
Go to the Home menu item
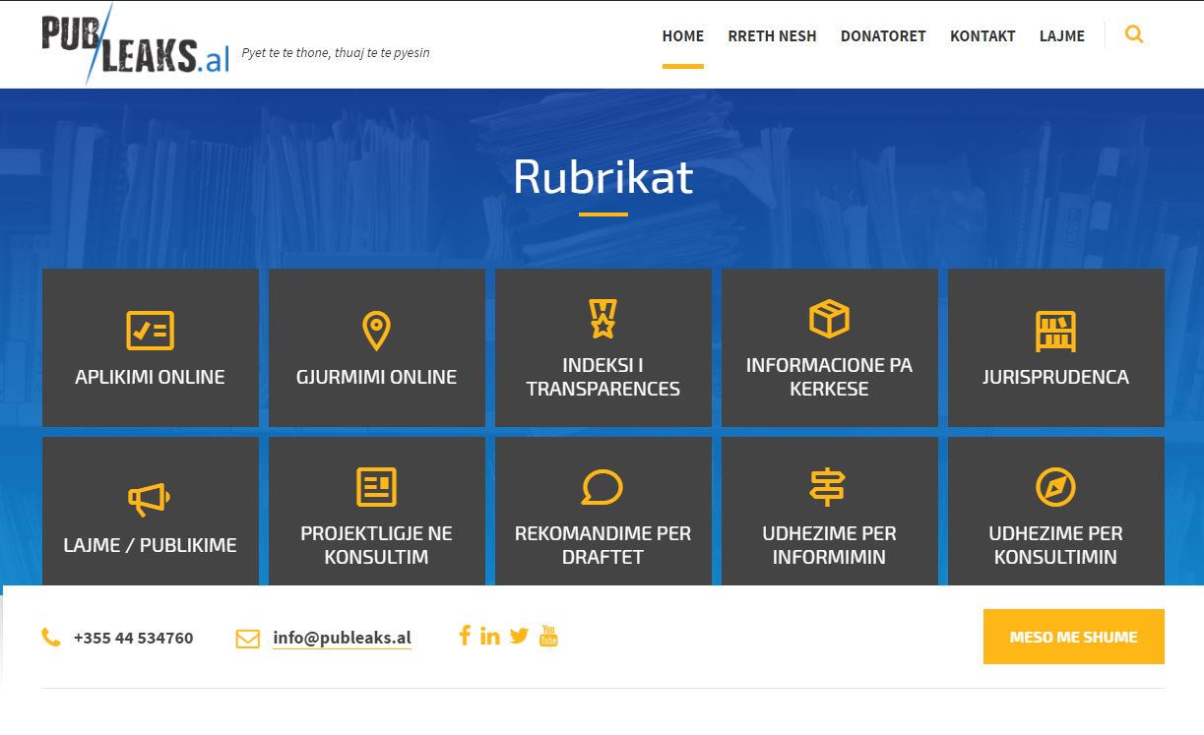point(682,36)
